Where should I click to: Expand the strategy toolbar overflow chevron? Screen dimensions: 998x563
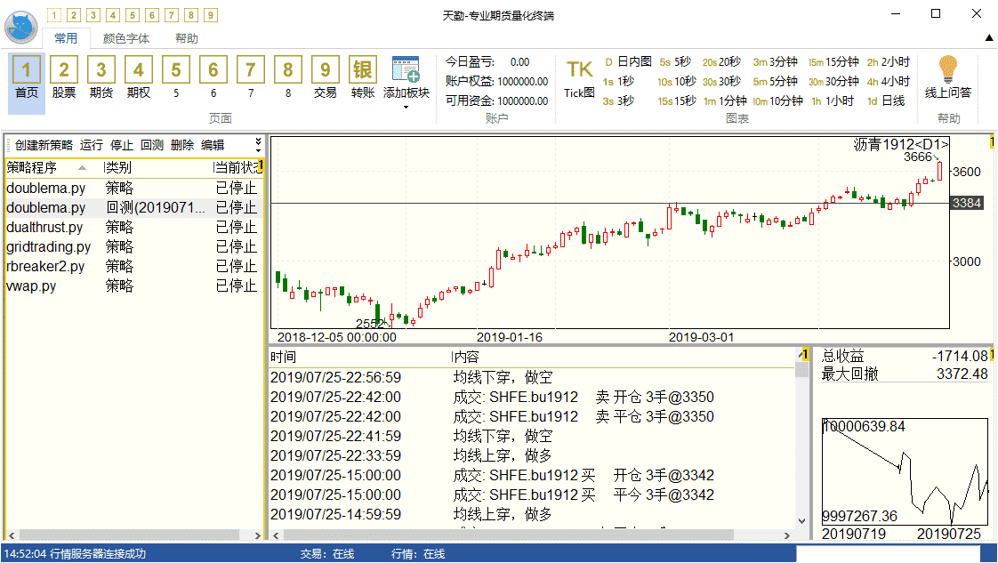point(258,143)
